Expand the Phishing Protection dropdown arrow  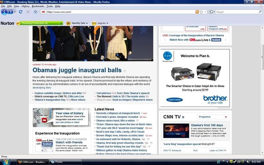pyautogui.click(x=61, y=23)
